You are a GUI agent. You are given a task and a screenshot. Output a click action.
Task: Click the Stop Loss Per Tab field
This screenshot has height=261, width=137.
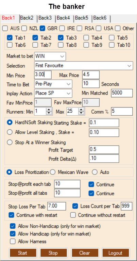[x=57, y=206]
